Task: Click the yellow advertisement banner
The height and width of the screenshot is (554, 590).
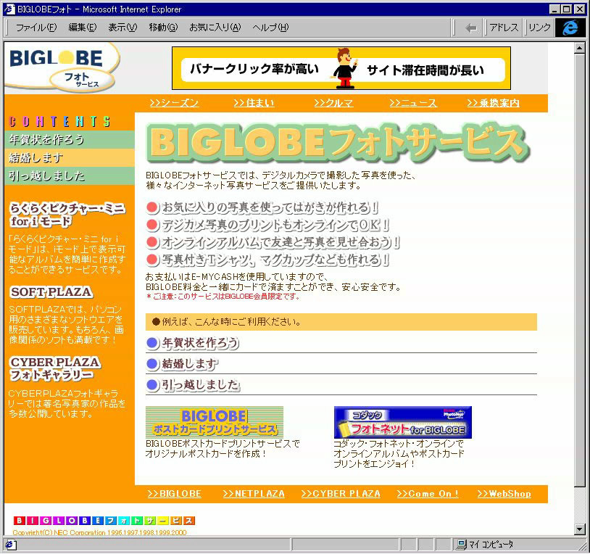Action: tap(341, 68)
